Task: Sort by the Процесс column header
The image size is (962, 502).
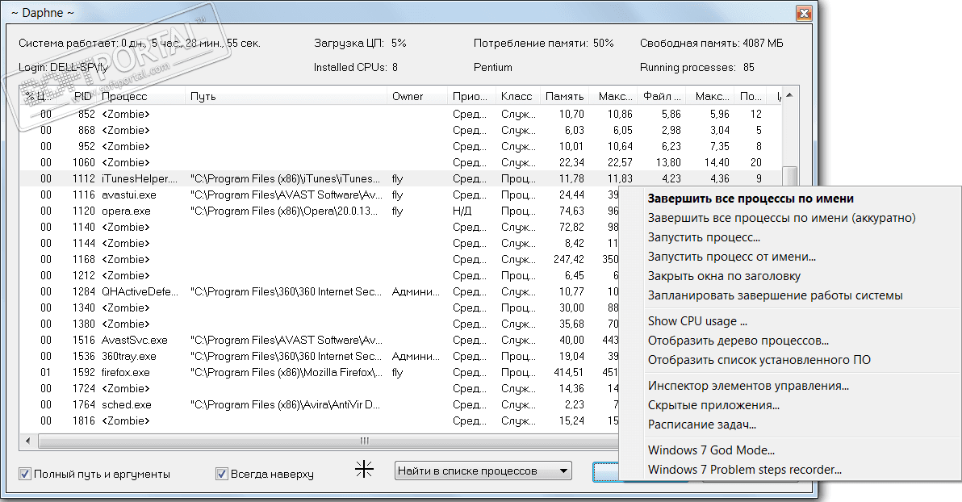Action: (141, 96)
